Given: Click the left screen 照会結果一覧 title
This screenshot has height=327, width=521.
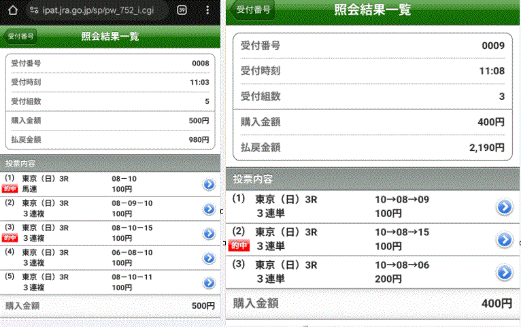Looking at the screenshot, I should click(110, 36).
